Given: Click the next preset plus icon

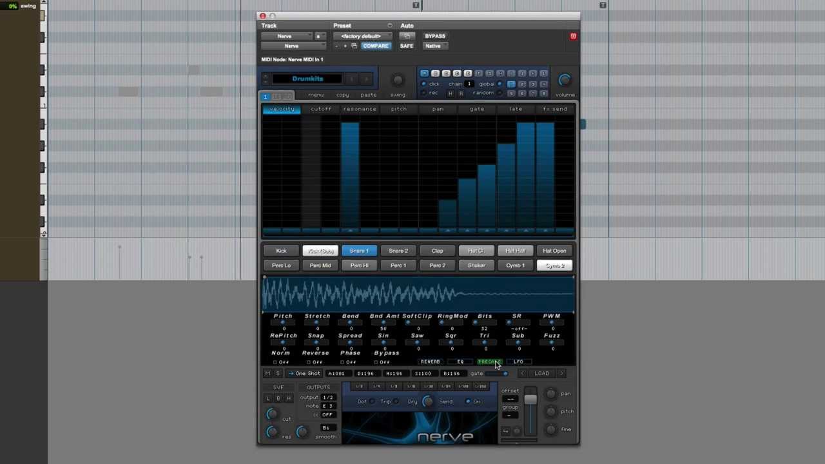Looking at the screenshot, I should point(345,46).
